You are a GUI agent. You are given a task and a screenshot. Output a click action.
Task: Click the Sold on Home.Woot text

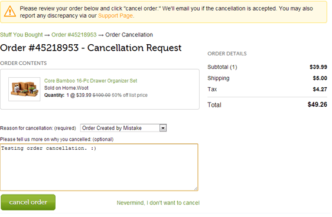[x=66, y=88]
